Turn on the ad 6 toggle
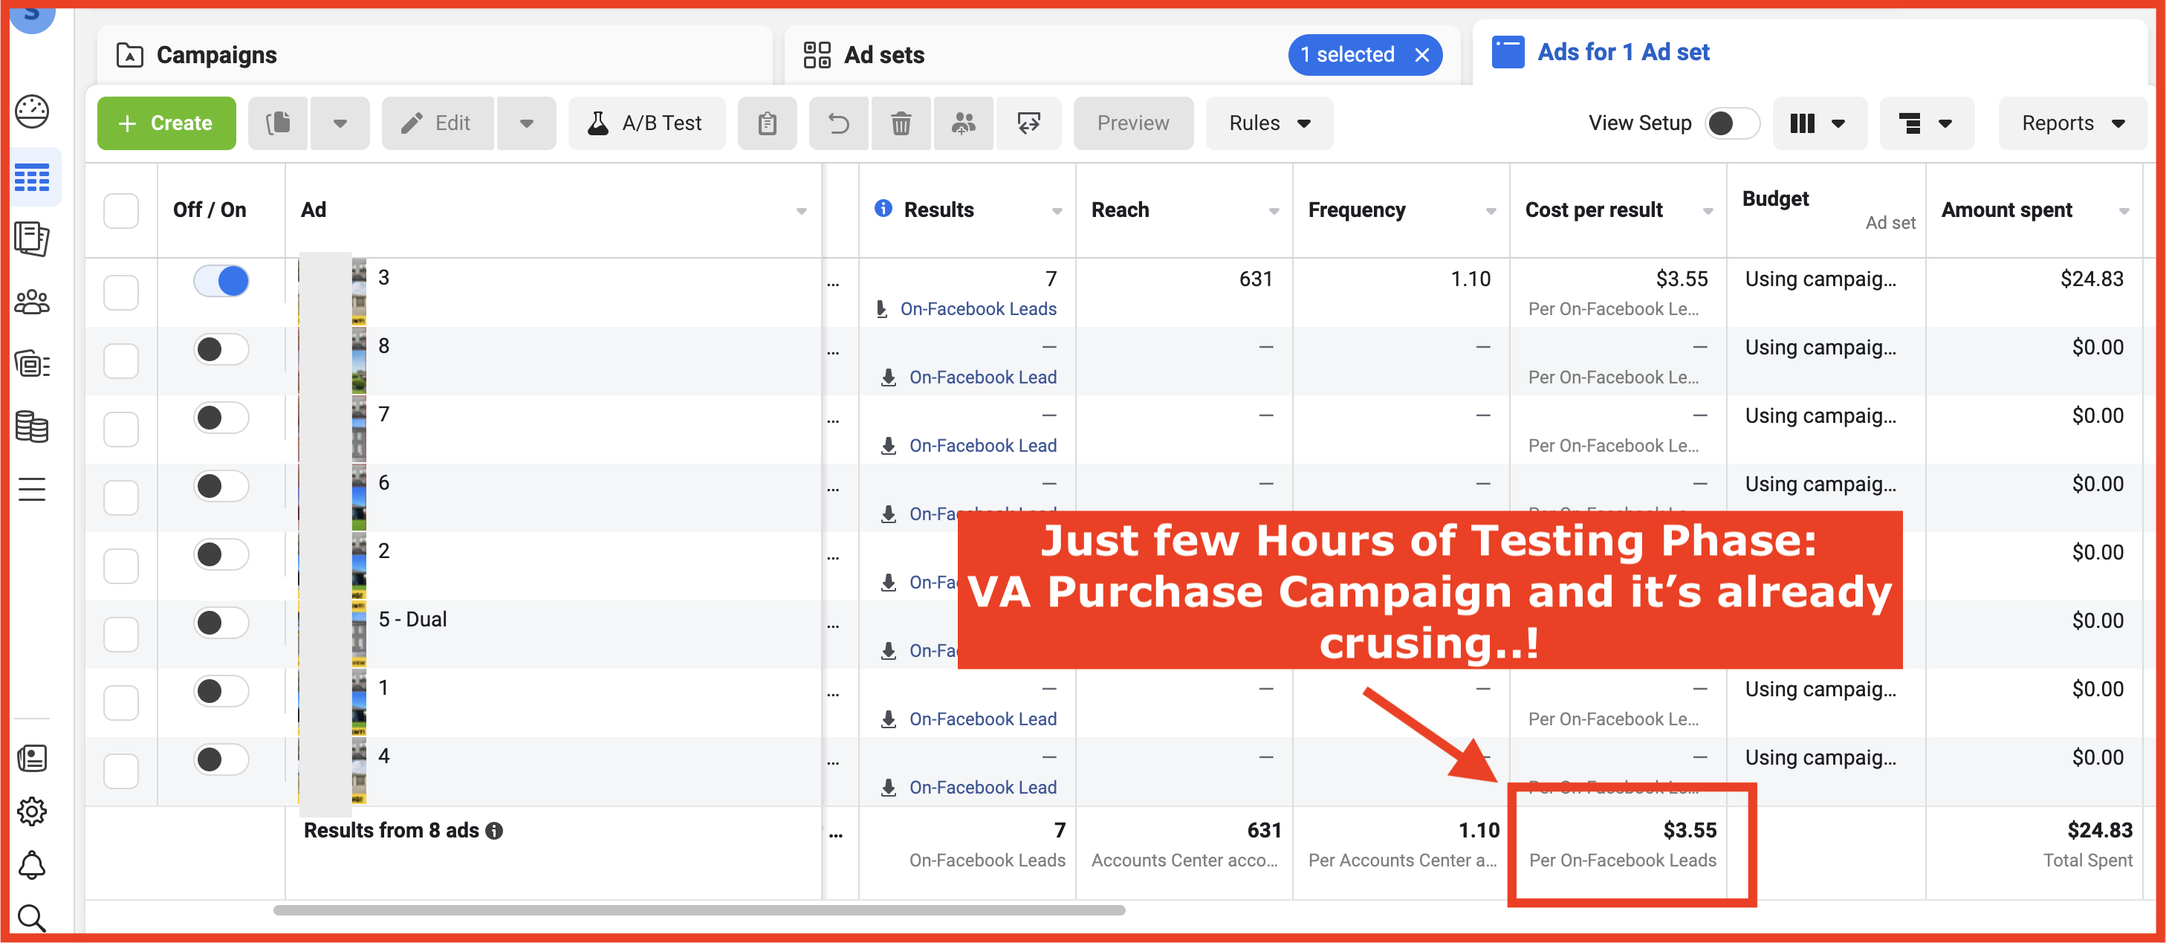Image resolution: width=2166 pixels, height=943 pixels. [221, 486]
